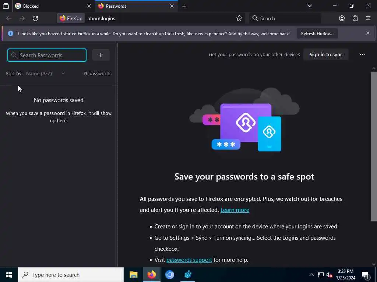The height and width of the screenshot is (282, 377).
Task: Click the 0 passwords count text
Action: [98, 73]
